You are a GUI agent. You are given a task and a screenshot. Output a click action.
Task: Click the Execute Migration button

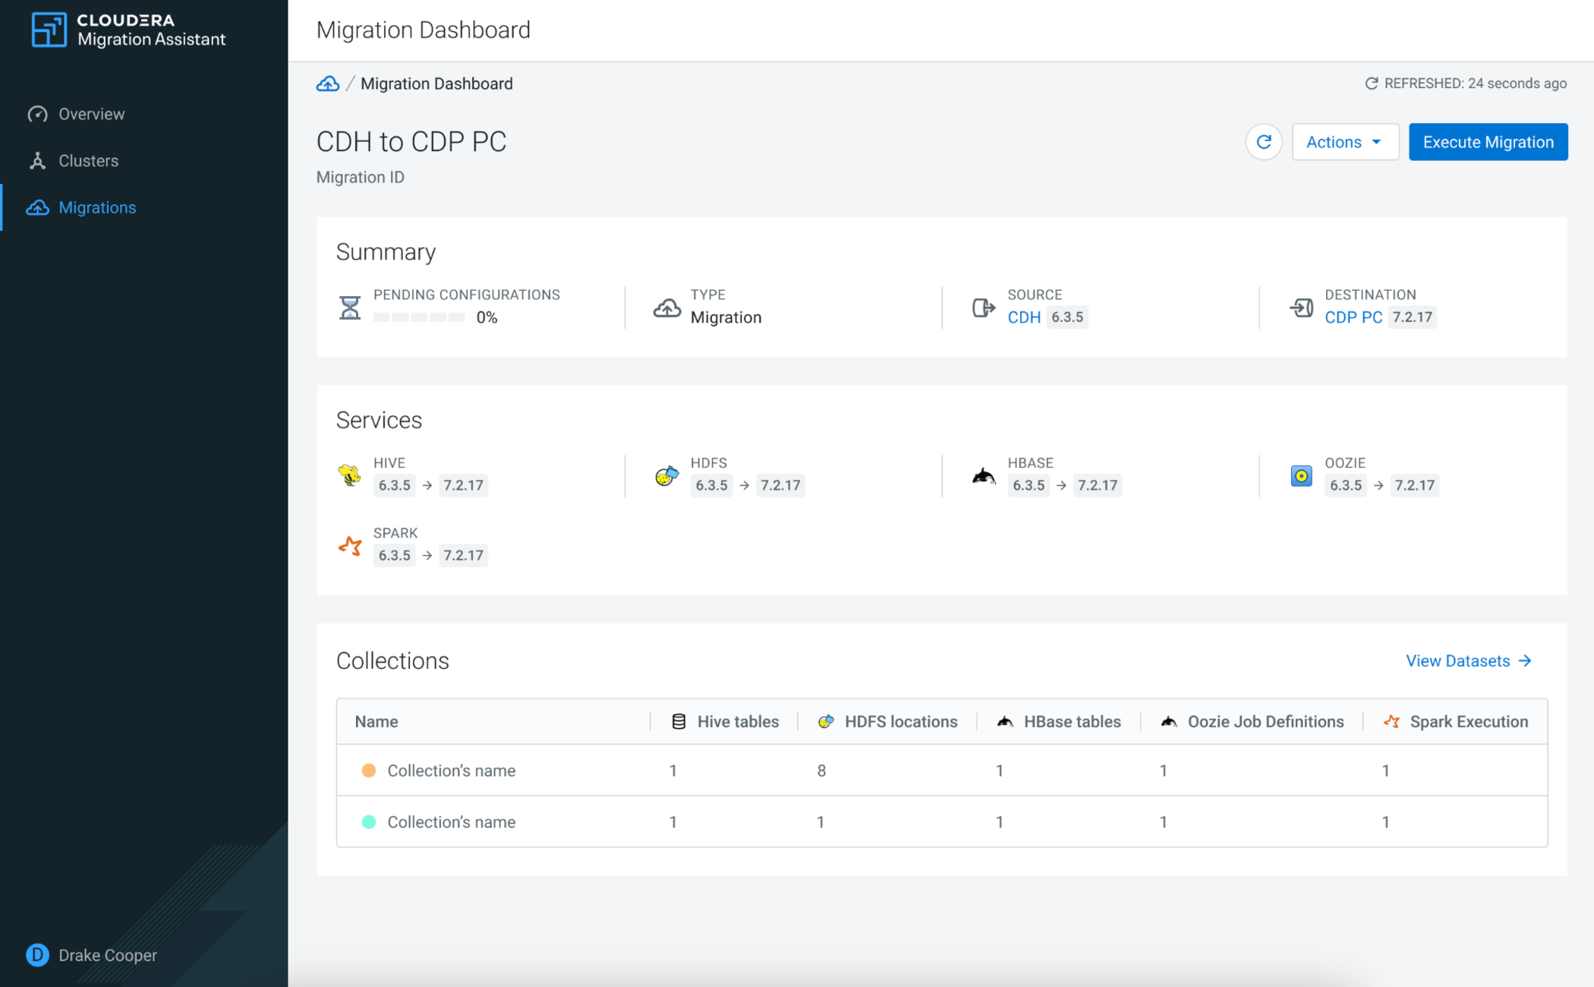click(x=1488, y=142)
